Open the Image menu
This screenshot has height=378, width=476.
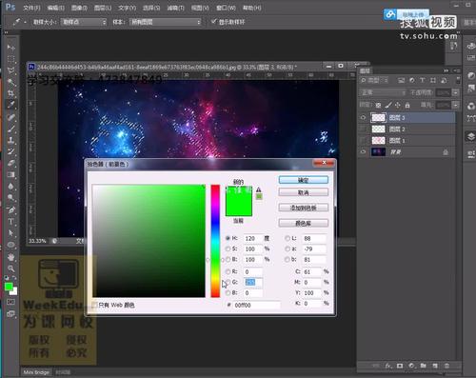(79, 8)
